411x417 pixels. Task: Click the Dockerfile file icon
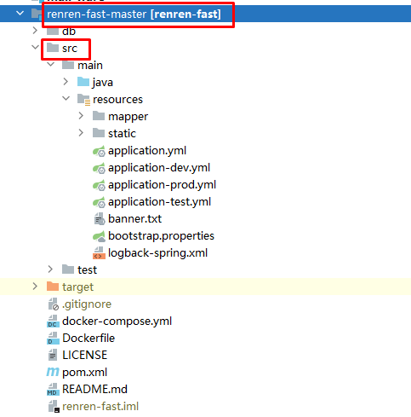pyautogui.click(x=53, y=339)
